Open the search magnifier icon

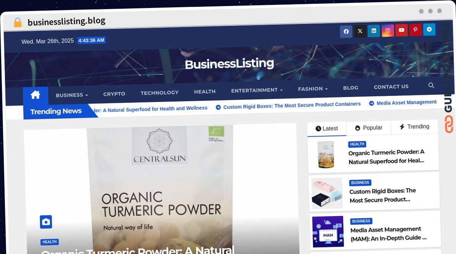pos(431,85)
